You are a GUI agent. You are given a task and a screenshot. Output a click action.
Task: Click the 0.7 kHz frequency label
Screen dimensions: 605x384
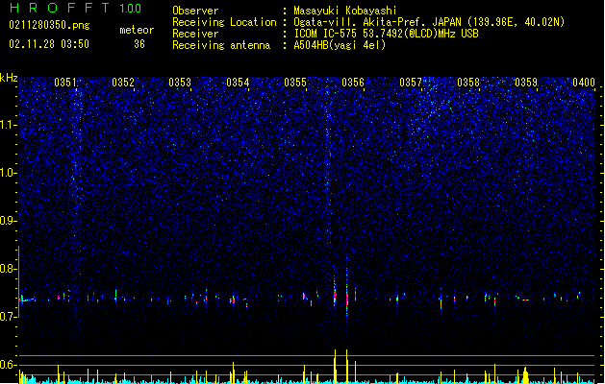[x=9, y=317]
